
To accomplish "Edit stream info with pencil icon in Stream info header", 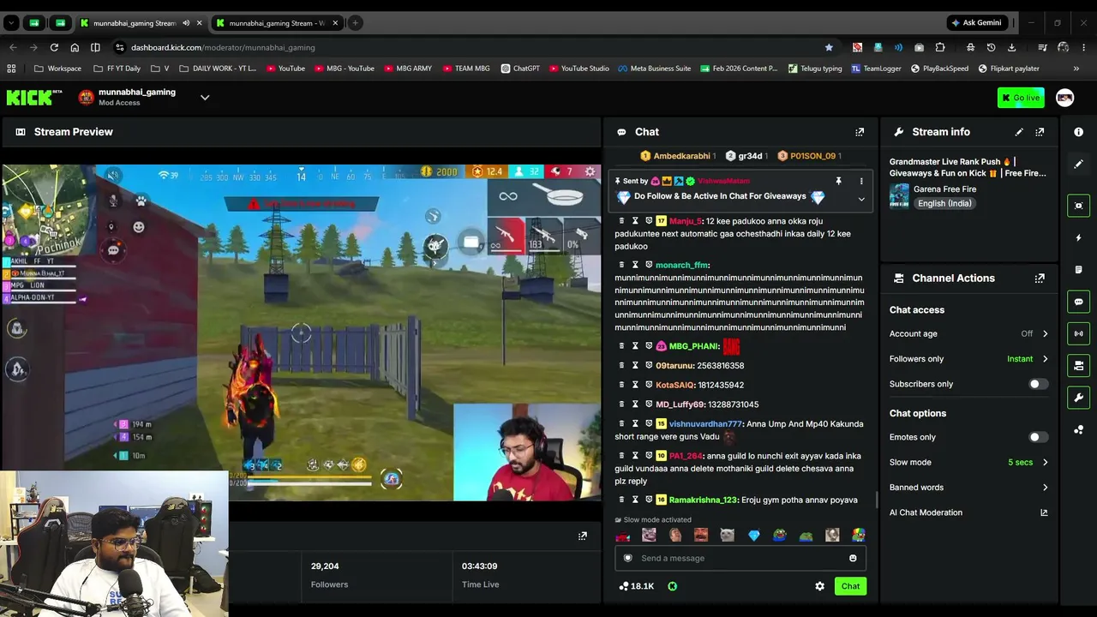I will pyautogui.click(x=1019, y=132).
